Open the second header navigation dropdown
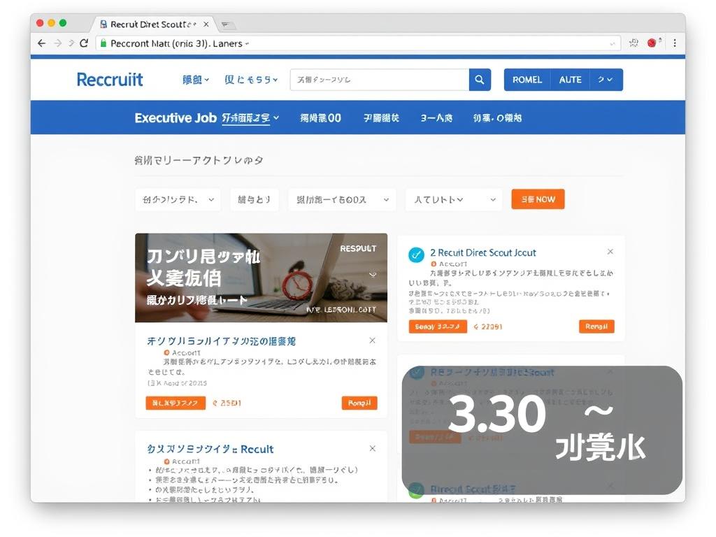Screen dimensions: 716x537 (x=251, y=80)
